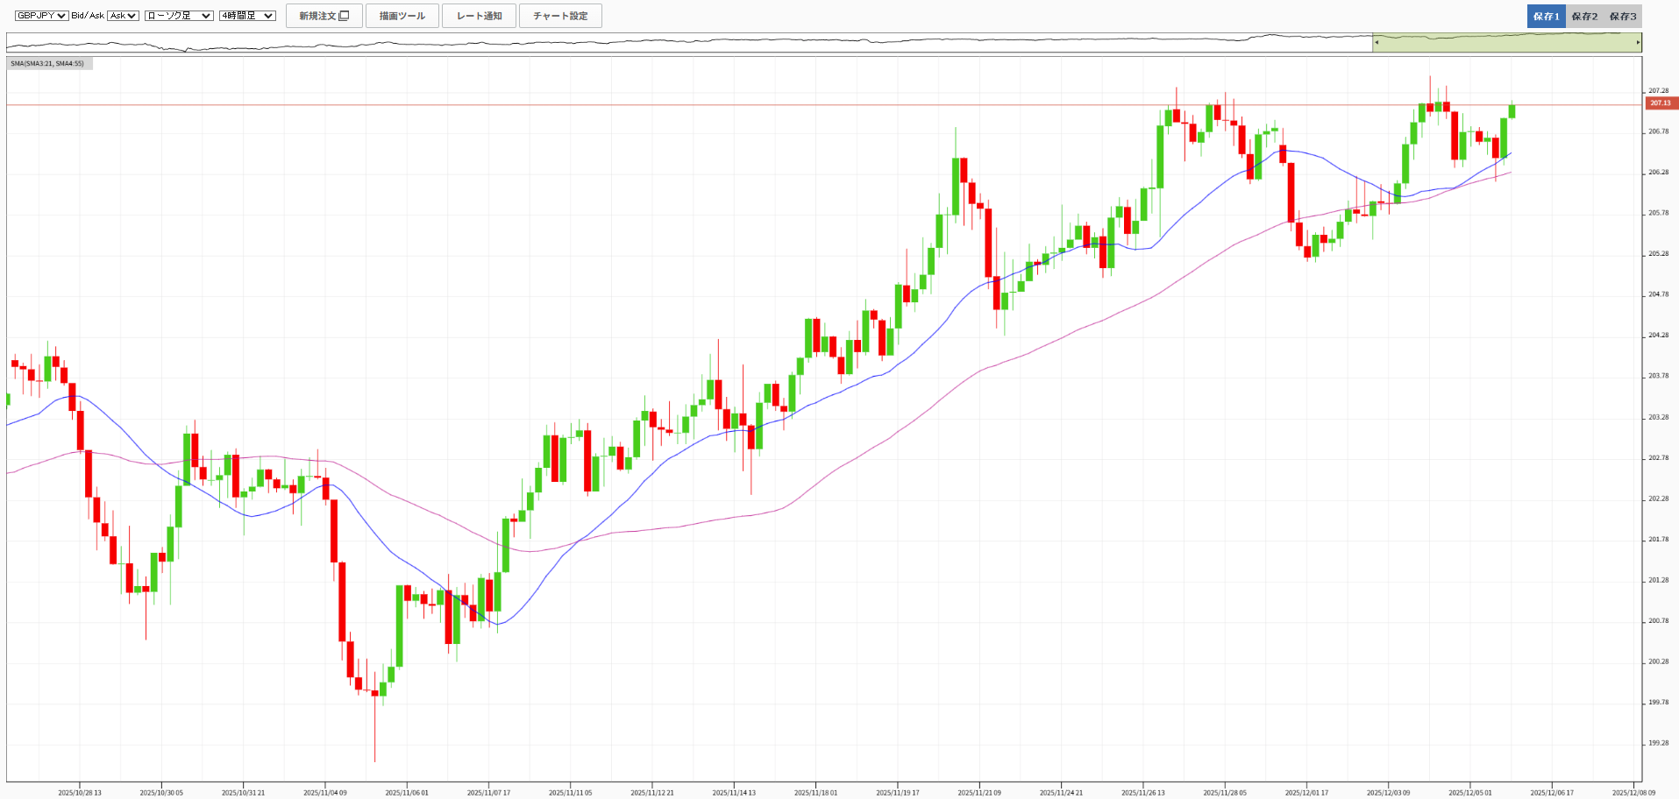Image resolution: width=1679 pixels, height=799 pixels.
Task: Open the GBPJPY currency pair dropdown
Action: pyautogui.click(x=41, y=16)
